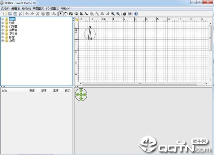The height and width of the screenshot is (155, 214).
Task: Sort furniture by 宽度 column
Action: tap(34, 91)
